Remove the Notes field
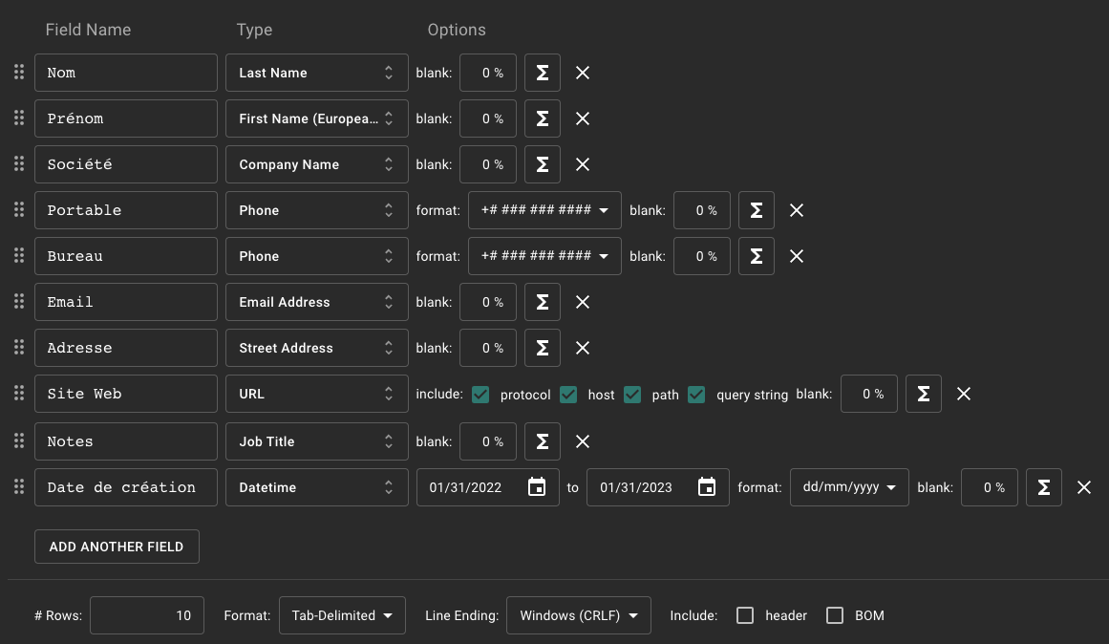This screenshot has width=1109, height=644. (583, 441)
